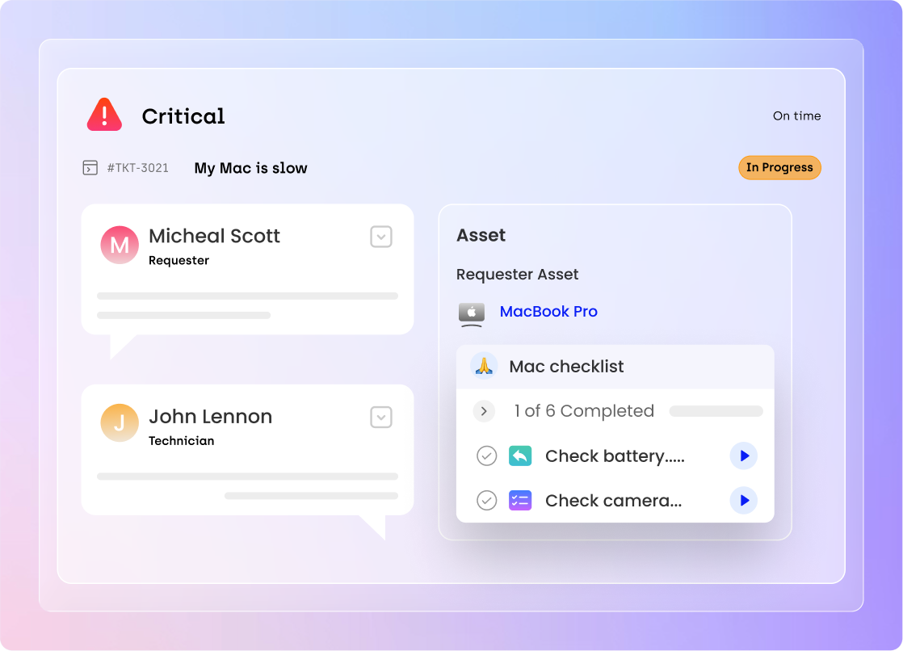Expand John Lennon's technician card dropdown

tap(381, 417)
